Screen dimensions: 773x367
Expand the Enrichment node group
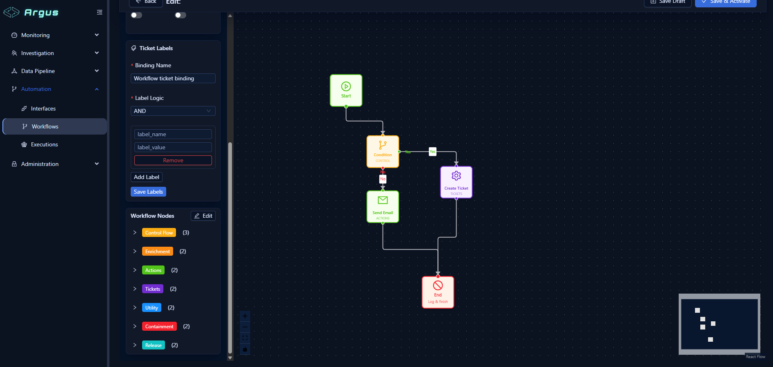tap(135, 251)
